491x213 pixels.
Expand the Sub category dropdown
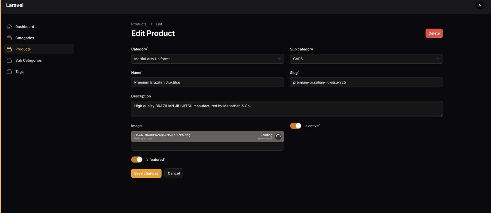coord(366,59)
